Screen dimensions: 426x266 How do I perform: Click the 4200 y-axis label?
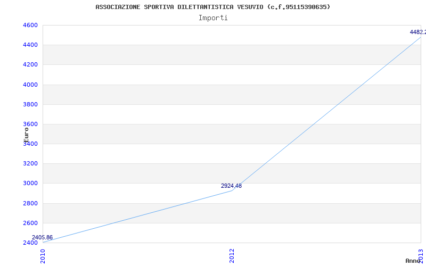click(x=30, y=65)
